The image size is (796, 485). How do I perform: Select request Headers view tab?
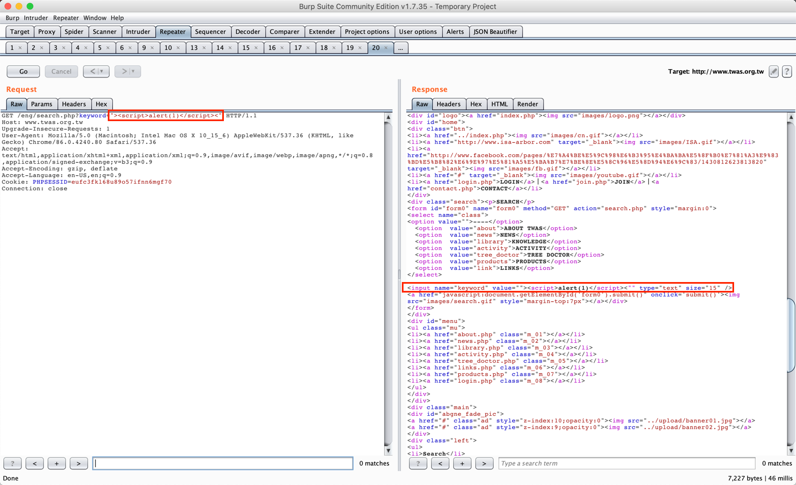(74, 104)
